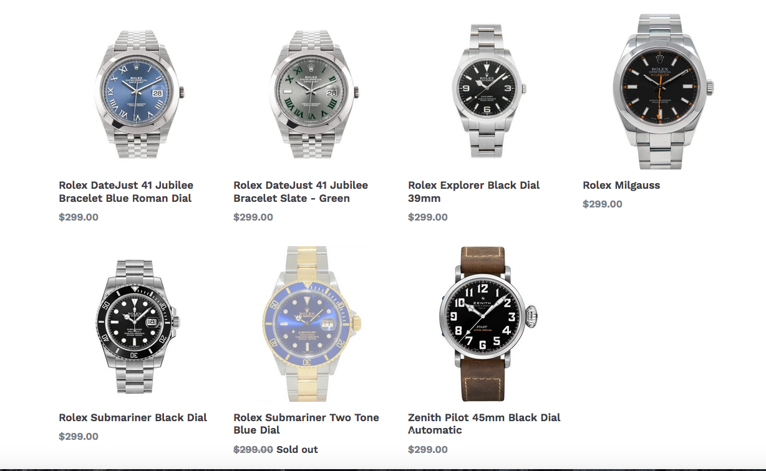Viewport: 766px width, 471px height.
Task: Click the price below Zenith Pilot 45mm
Action: point(428,449)
